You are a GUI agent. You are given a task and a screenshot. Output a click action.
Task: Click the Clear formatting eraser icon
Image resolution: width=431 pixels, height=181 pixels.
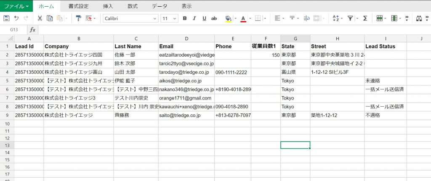point(88,18)
